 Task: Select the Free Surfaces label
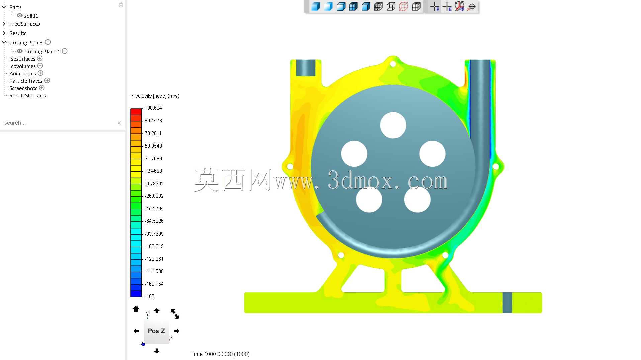coord(25,24)
